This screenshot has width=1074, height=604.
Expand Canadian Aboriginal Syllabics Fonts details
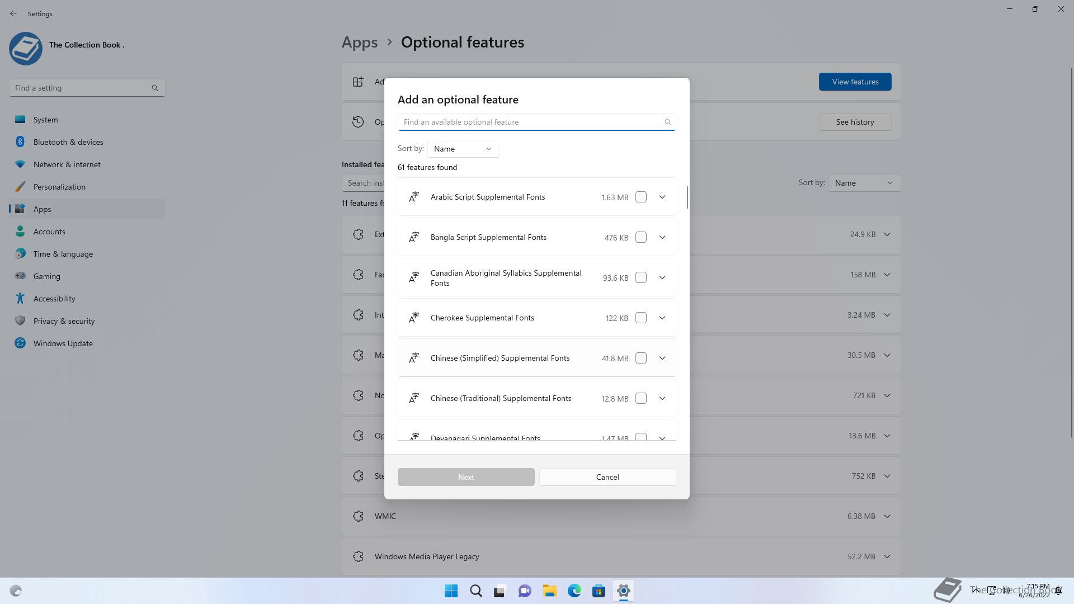pyautogui.click(x=662, y=277)
